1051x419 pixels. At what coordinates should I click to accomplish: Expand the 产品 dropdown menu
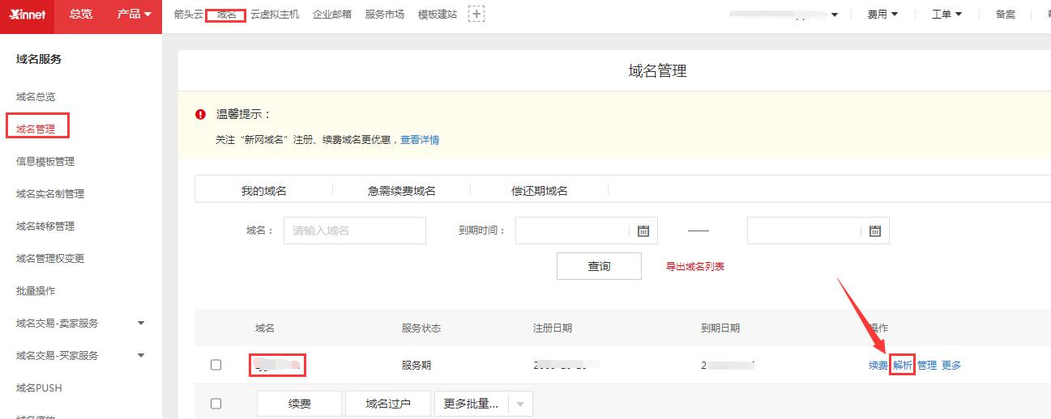[135, 14]
